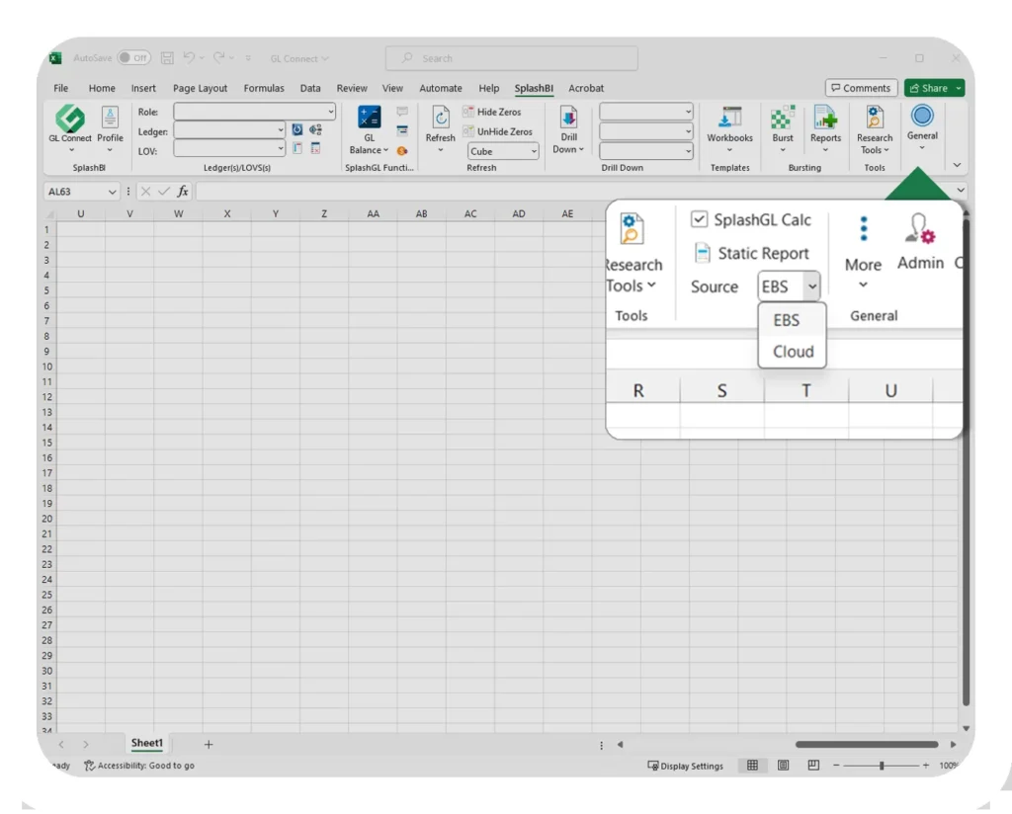Expand the Role dropdown

[330, 113]
